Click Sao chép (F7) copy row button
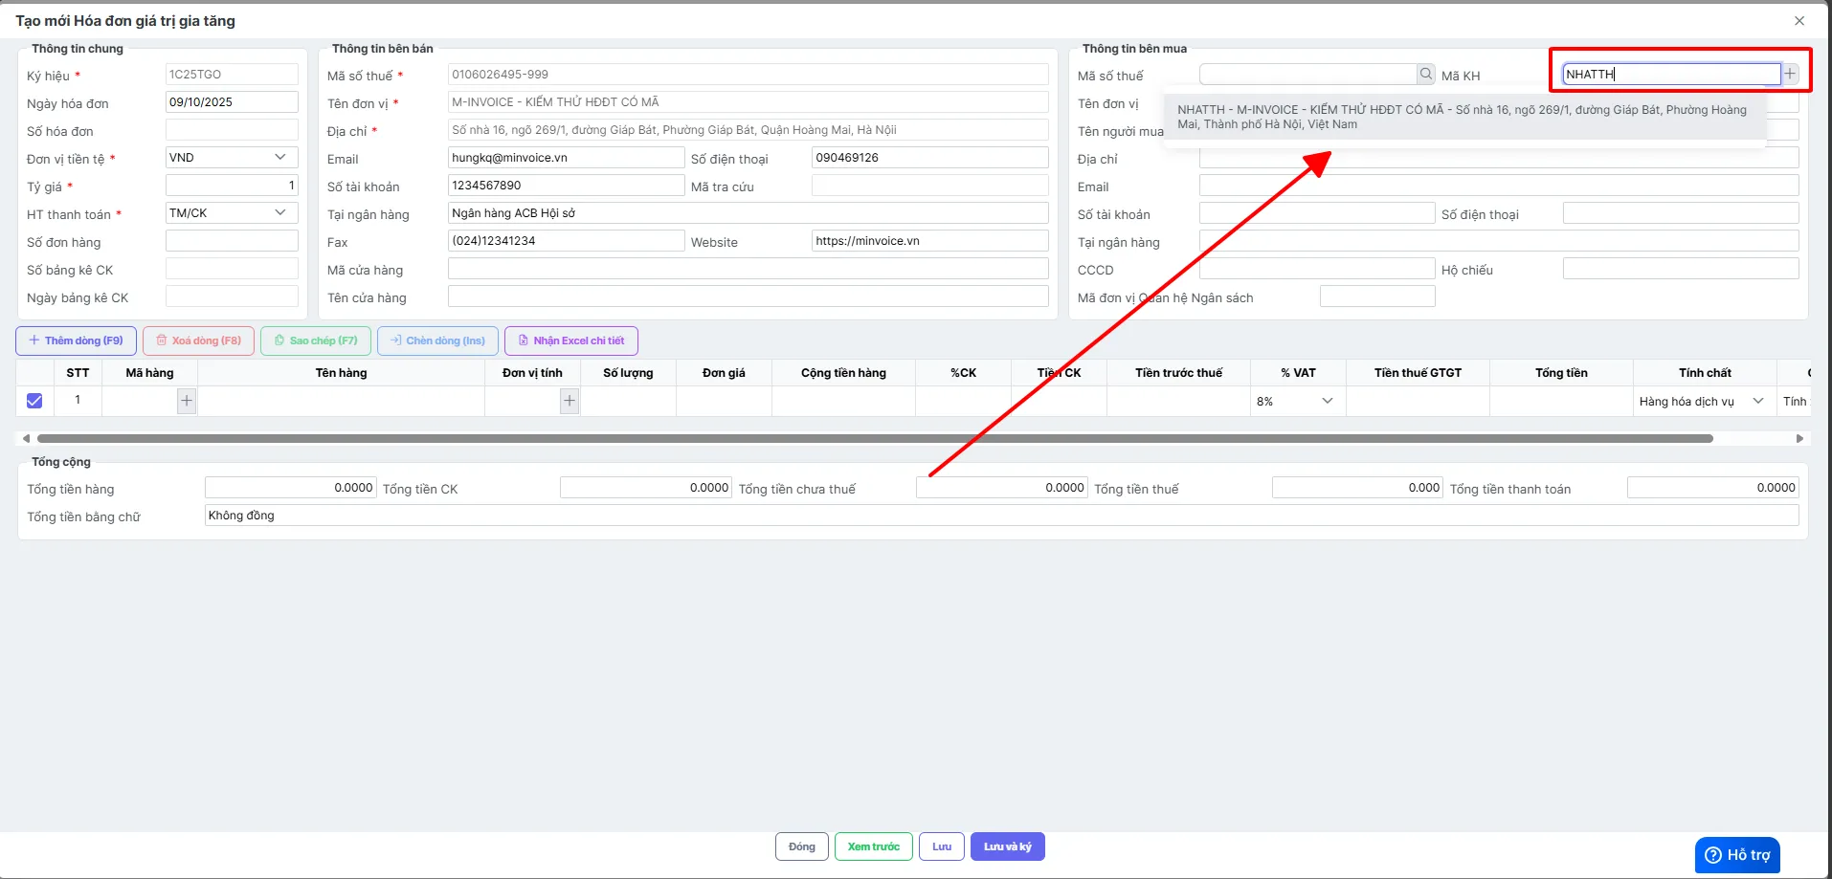The width and height of the screenshot is (1832, 879). coord(315,341)
